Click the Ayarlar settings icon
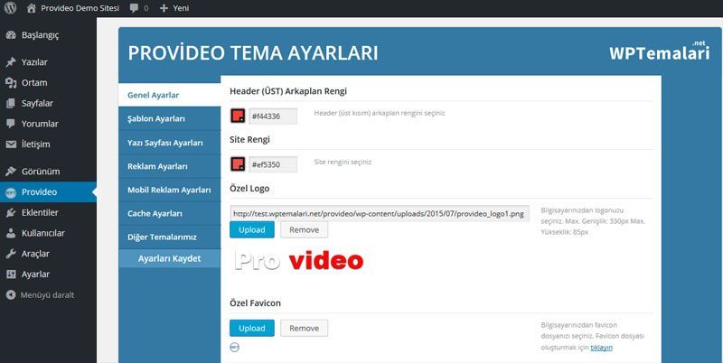This screenshot has height=363, width=723. (11, 275)
